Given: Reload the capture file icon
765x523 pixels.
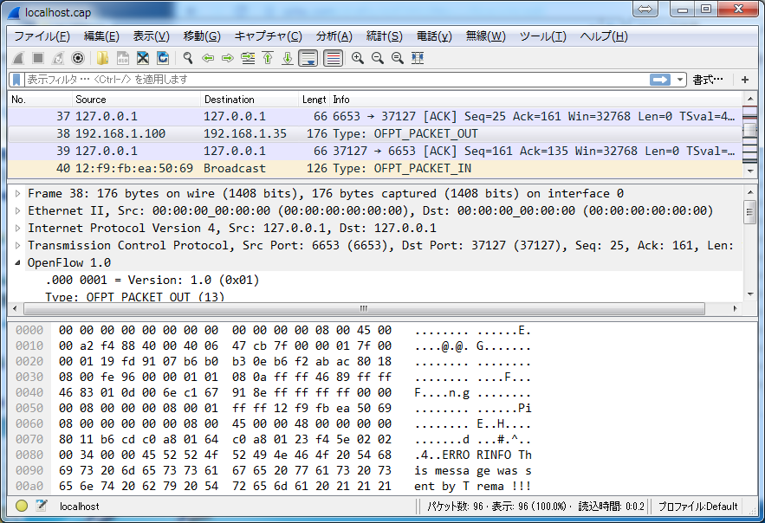Looking at the screenshot, I should [x=163, y=59].
